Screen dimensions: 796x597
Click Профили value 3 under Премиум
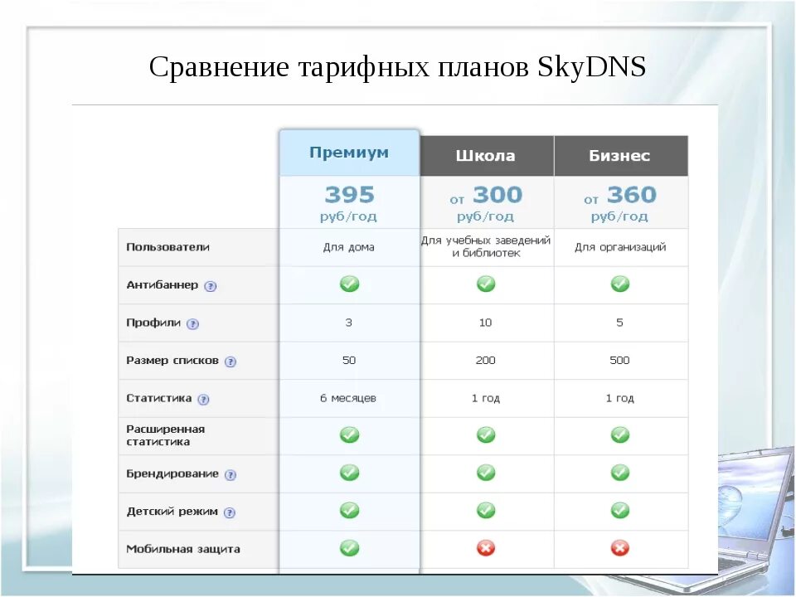tap(349, 323)
